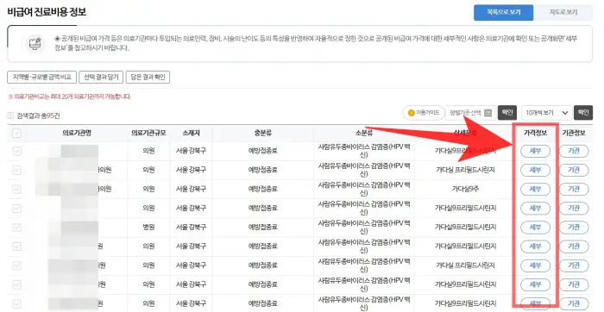Viewport: 604px width, 312px height.
Task: Toggle the checkbox in the first table row
Action: point(16,151)
